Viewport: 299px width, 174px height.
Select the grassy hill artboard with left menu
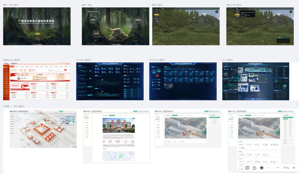coord(185,26)
